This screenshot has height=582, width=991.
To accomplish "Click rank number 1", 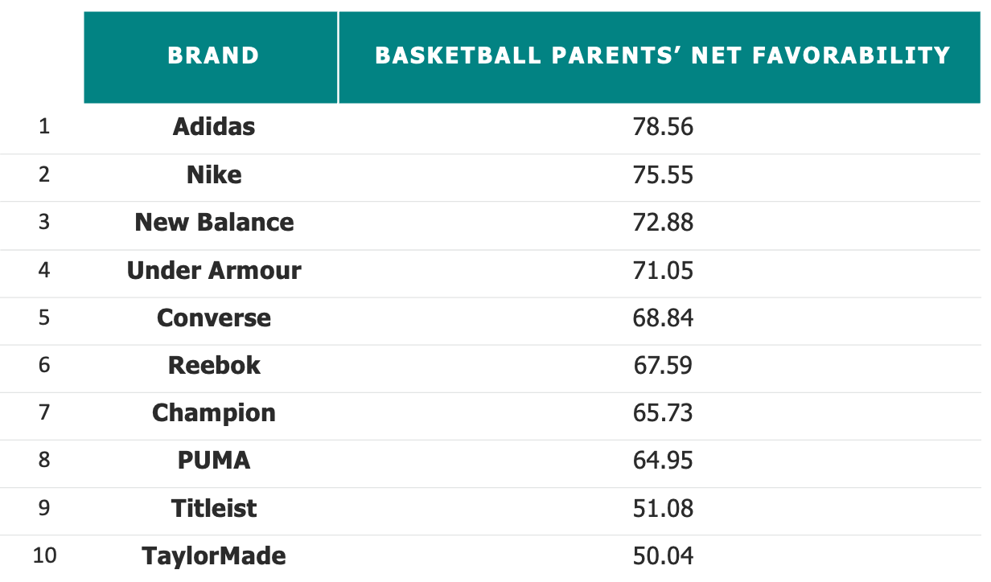I will point(44,127).
